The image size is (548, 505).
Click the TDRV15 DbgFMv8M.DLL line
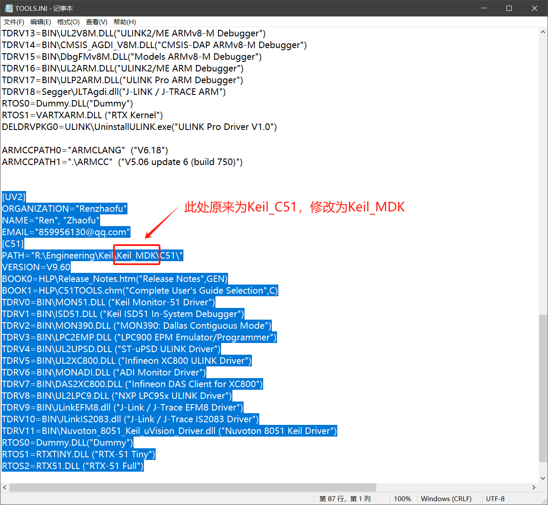[x=132, y=57]
